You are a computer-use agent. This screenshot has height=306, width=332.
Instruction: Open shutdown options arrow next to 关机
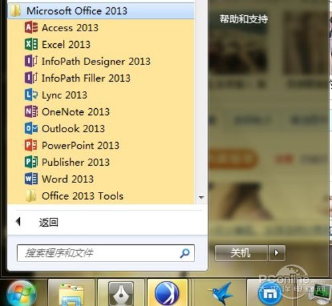coord(277,253)
